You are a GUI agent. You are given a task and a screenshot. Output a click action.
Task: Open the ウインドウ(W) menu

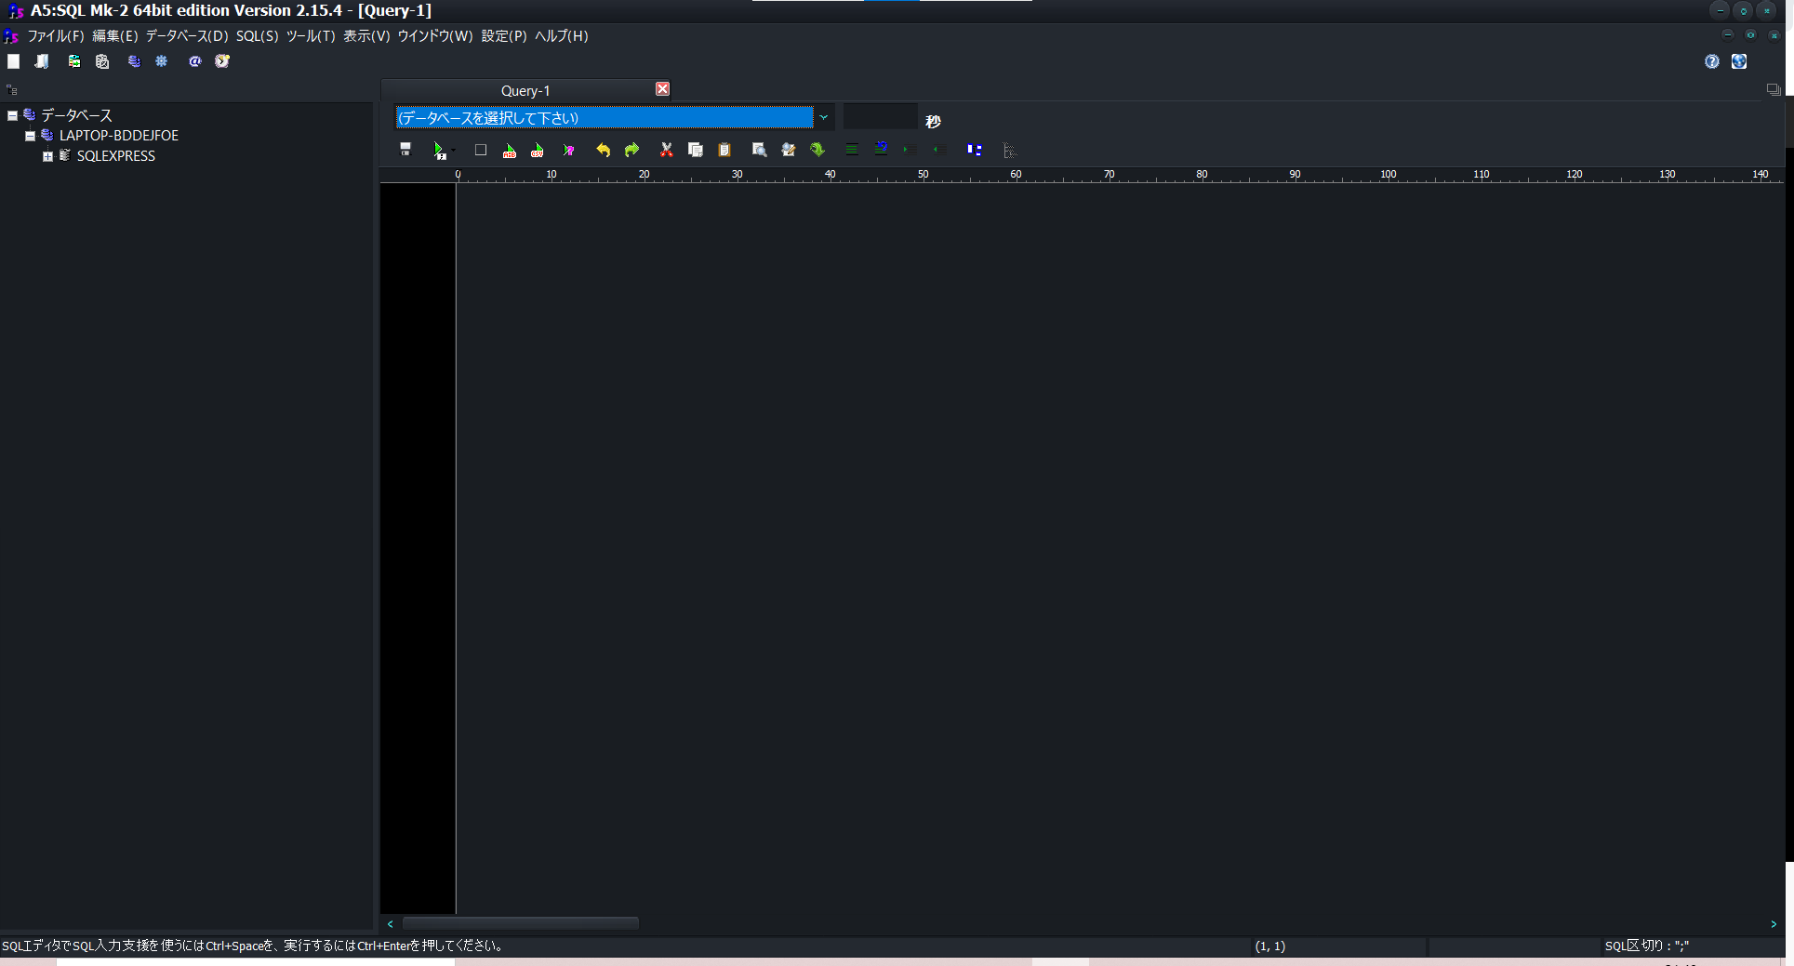coord(435,36)
